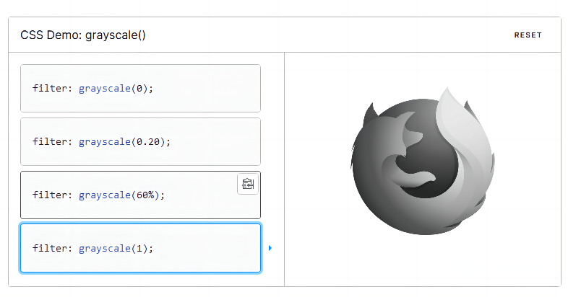The image size is (568, 297).
Task: Choose the filter: grayscale(0.20); example
Action: tap(140, 141)
